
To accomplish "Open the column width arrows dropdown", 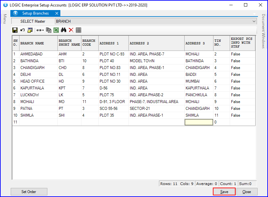I will point(40,30).
